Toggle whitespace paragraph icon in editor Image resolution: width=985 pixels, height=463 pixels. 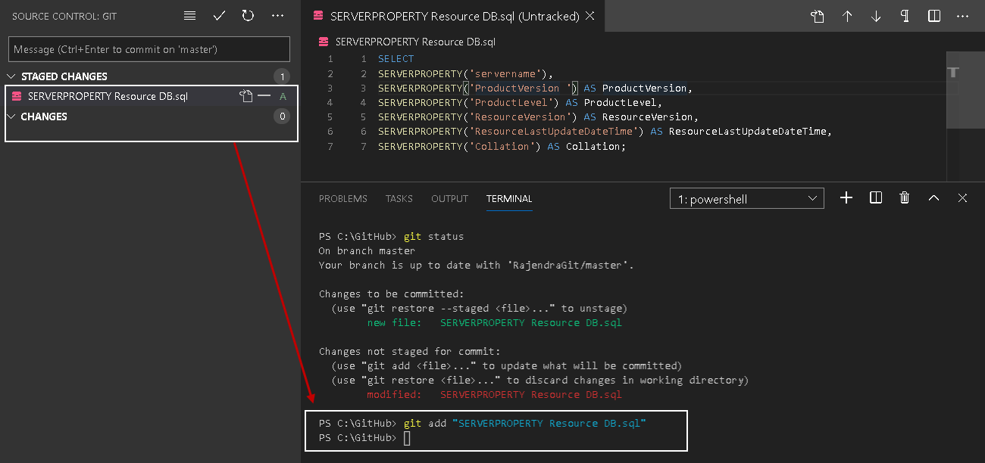pos(905,16)
